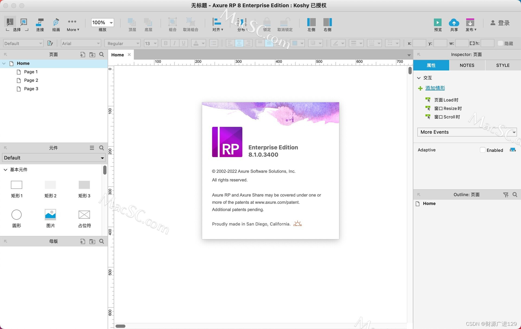Click the 组合 group icon
The width and height of the screenshot is (521, 329).
(x=173, y=22)
